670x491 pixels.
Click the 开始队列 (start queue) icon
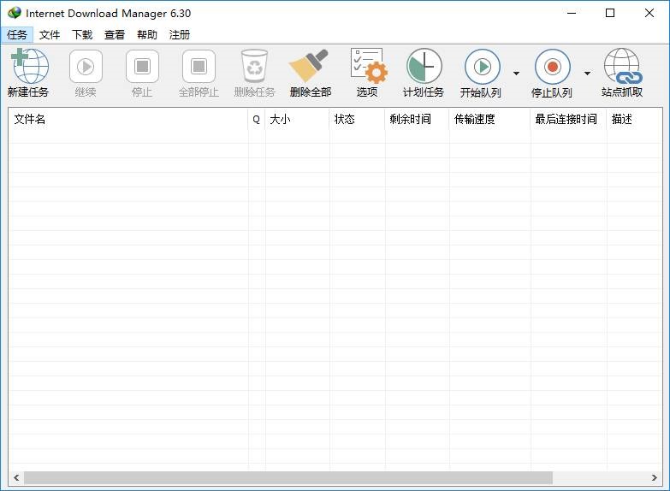(x=483, y=67)
